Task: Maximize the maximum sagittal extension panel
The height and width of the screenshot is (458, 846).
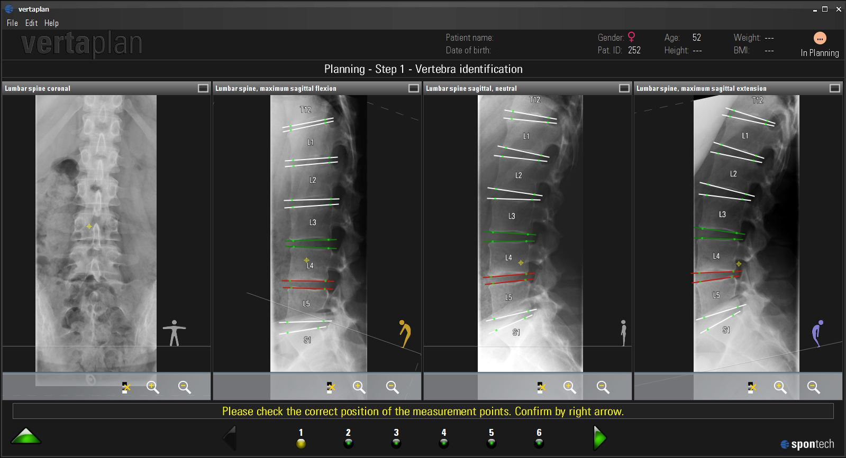Action: [835, 88]
